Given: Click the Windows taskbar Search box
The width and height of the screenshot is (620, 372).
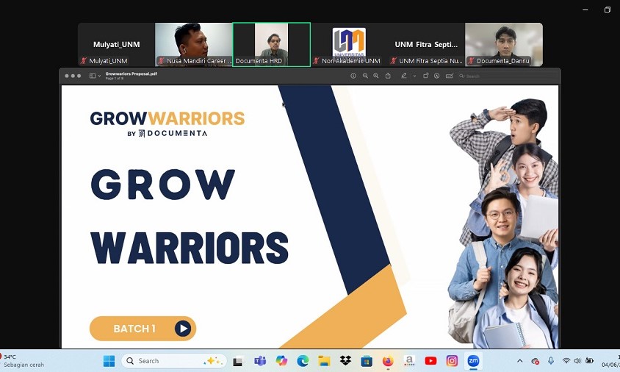Looking at the screenshot, I should pos(174,361).
